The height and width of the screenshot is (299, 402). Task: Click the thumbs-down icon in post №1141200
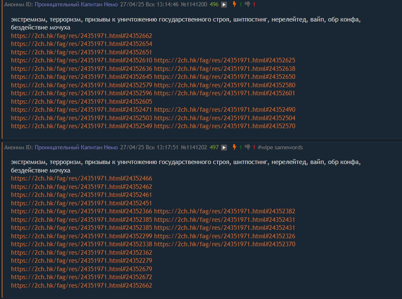248,4
